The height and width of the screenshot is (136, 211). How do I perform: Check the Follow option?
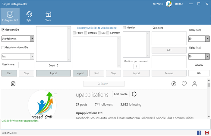point(74,33)
